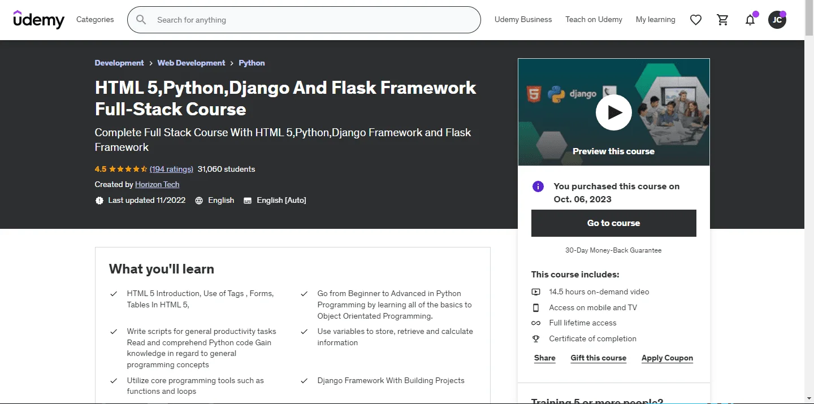
Task: Play the course preview video
Action: click(613, 112)
